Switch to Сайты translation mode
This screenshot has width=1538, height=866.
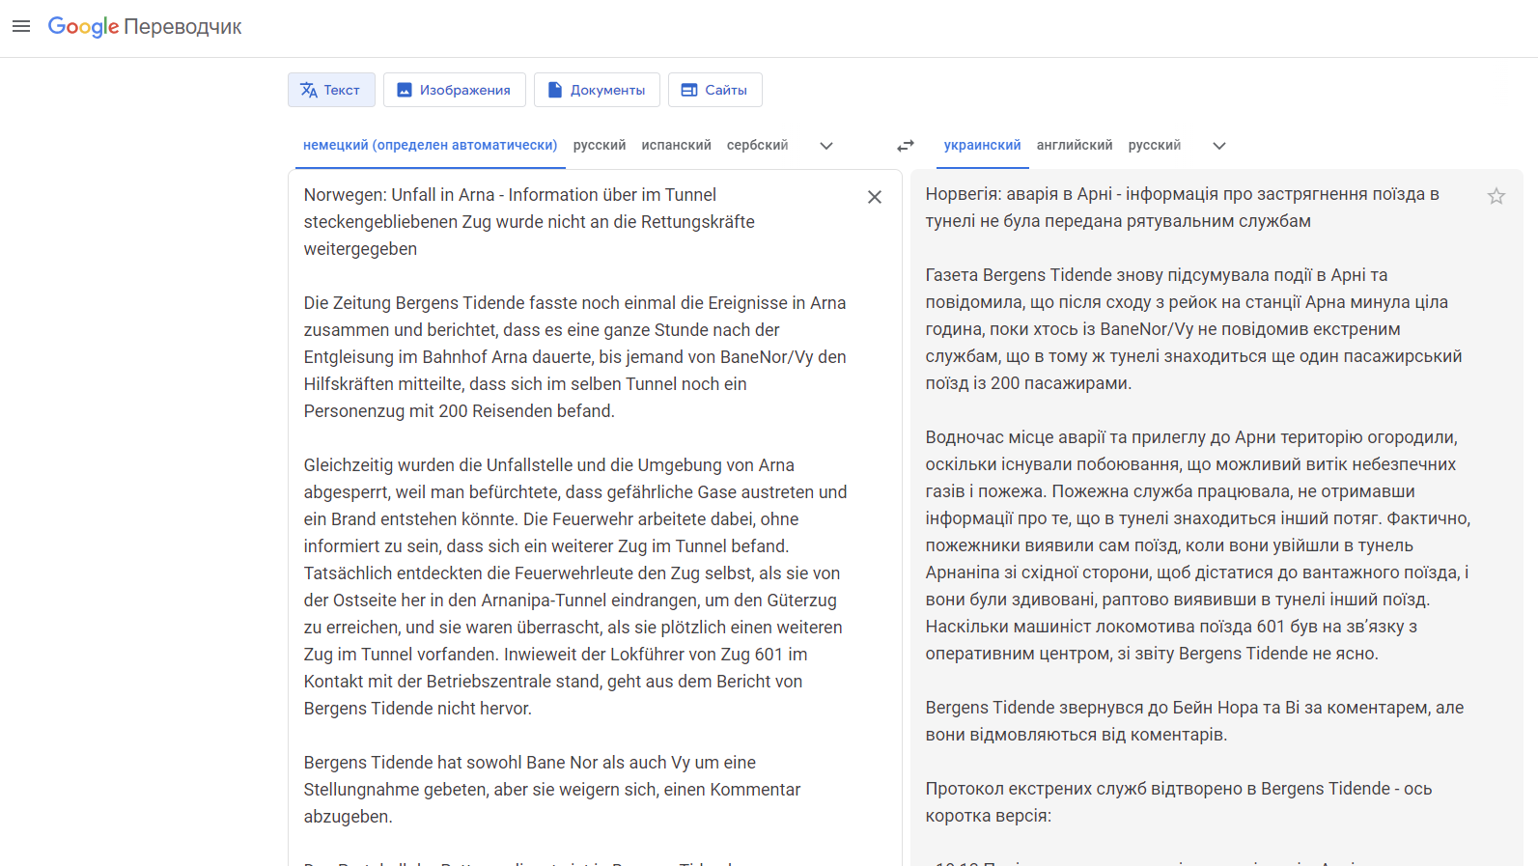714,90
